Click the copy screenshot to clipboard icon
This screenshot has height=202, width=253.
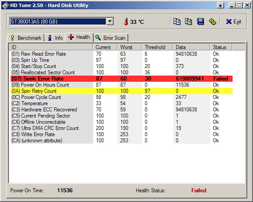(189, 22)
